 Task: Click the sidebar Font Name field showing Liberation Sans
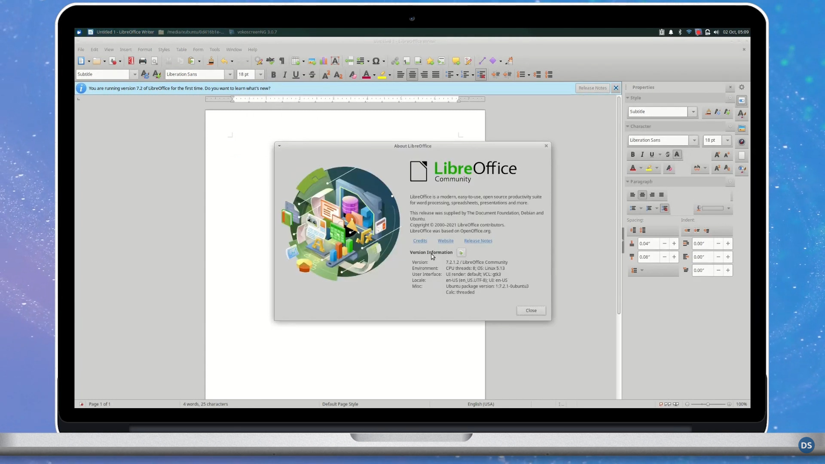coord(658,140)
